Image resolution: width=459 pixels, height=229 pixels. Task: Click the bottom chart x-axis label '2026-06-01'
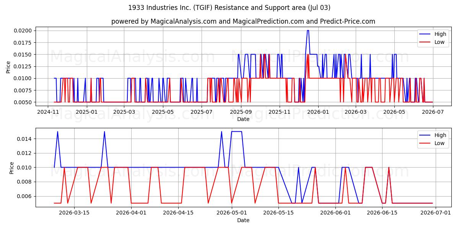click(x=335, y=213)
